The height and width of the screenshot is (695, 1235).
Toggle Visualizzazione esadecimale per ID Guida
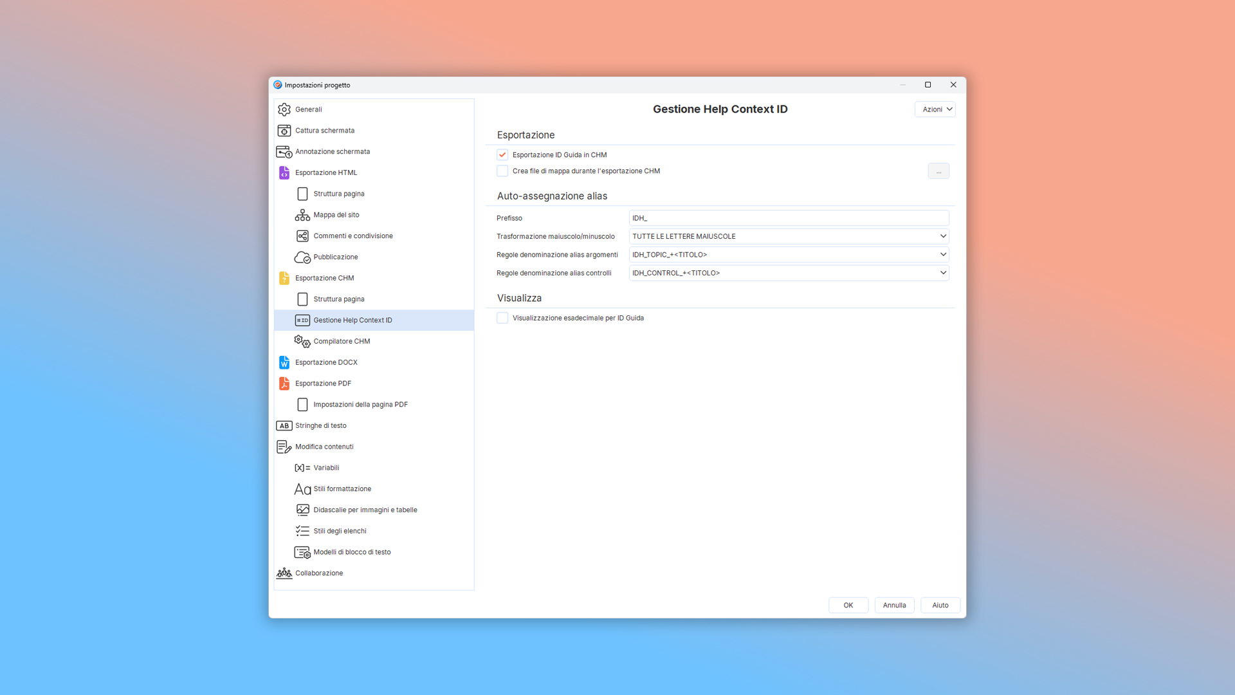502,318
